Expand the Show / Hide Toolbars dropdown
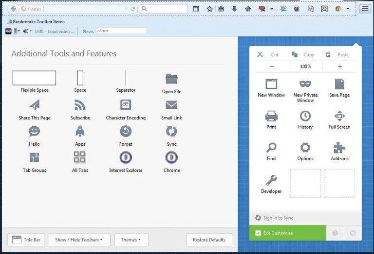The height and width of the screenshot is (254, 374). point(80,240)
